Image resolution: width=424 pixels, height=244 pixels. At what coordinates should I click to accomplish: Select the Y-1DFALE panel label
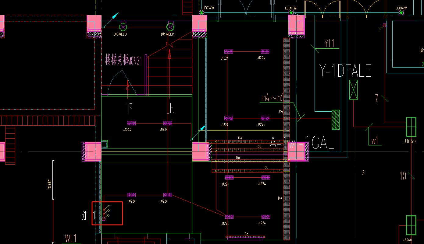pos(345,70)
